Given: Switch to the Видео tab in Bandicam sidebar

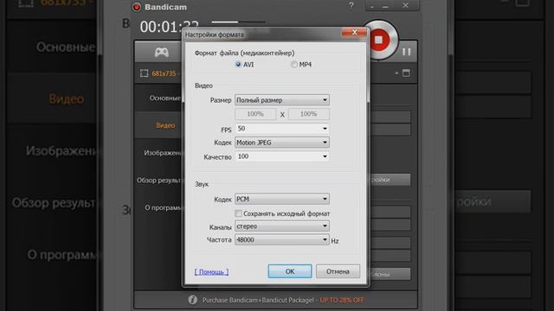Looking at the screenshot, I should click(165, 125).
